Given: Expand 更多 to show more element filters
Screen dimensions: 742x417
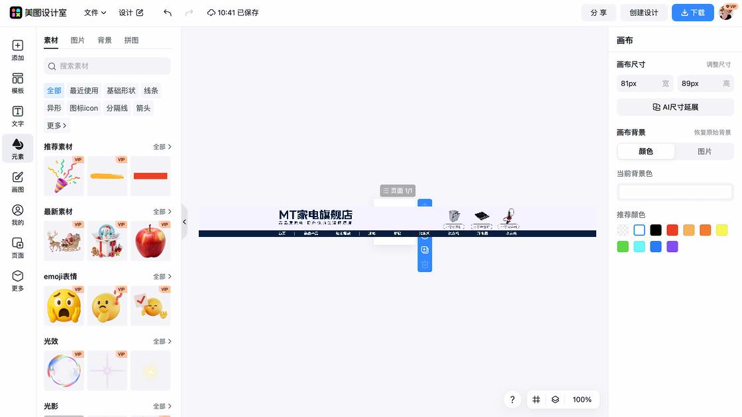Looking at the screenshot, I should click(56, 125).
